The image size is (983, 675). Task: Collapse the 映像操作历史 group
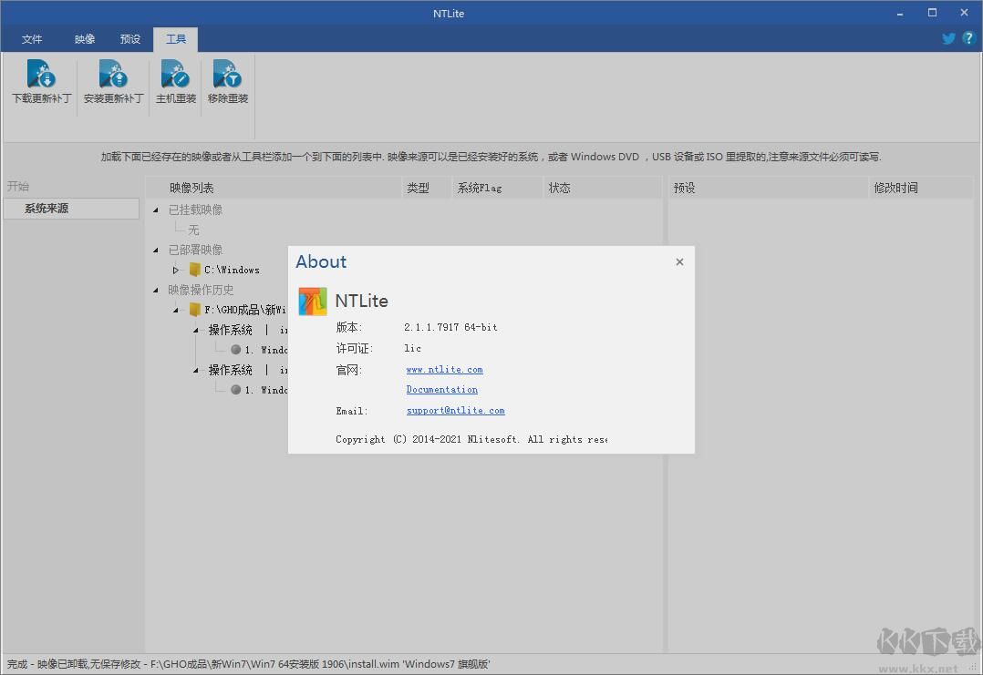pyautogui.click(x=155, y=290)
